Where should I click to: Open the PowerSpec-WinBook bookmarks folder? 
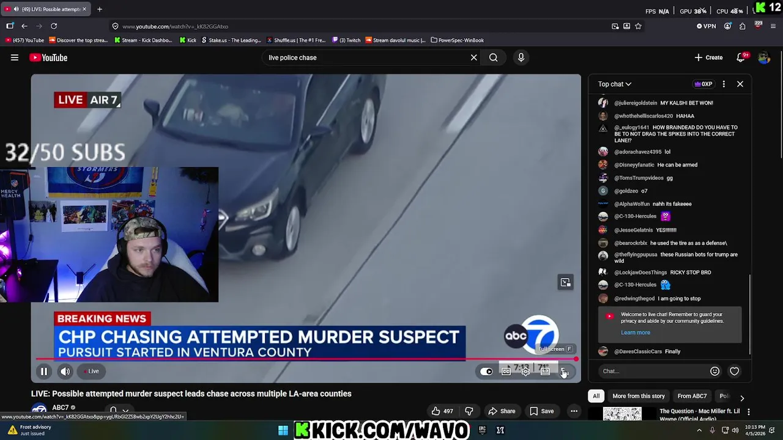(457, 40)
